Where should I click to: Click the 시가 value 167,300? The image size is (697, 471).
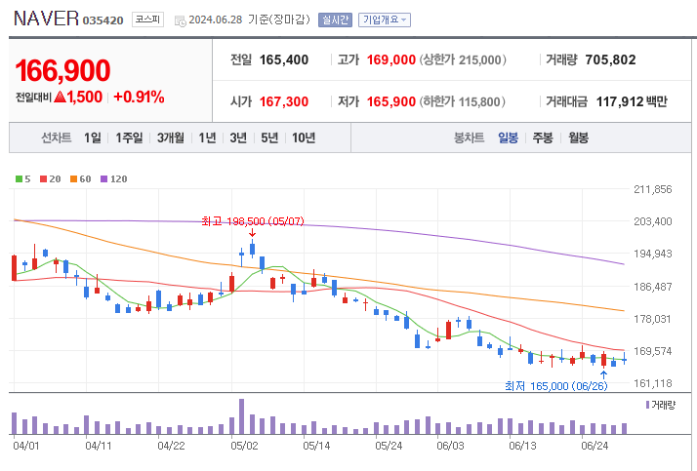coord(284,101)
